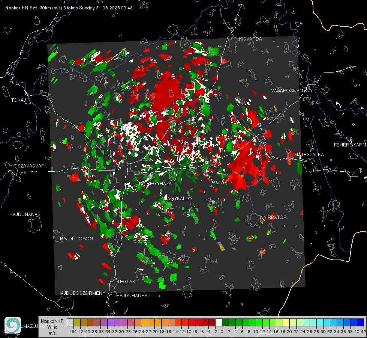The height and width of the screenshot is (338, 367).
Task: Click the NAGYKÁLLÓ town label
Action: [178, 198]
